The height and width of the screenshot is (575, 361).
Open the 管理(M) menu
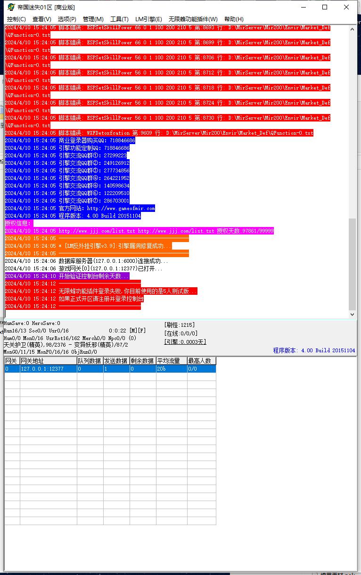93,19
